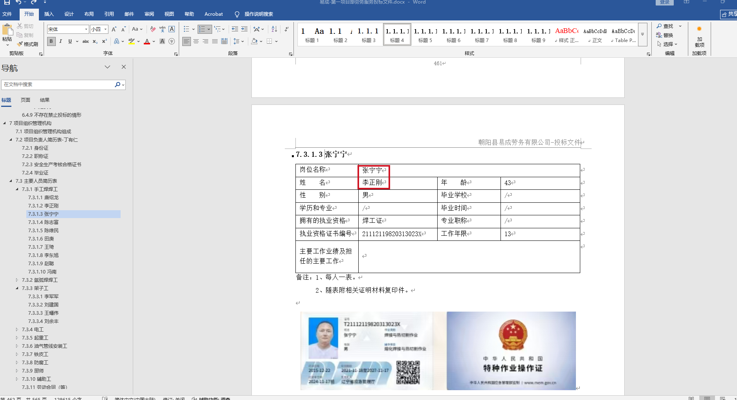The width and height of the screenshot is (737, 400).
Task: Toggle character shading
Action: [162, 41]
